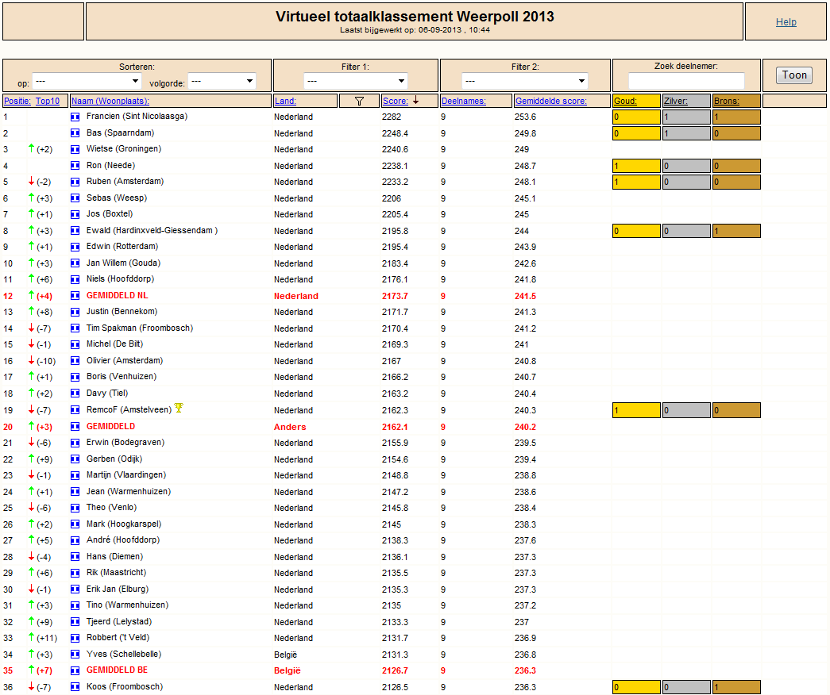Viewport: 830px width, 695px height.
Task: Open the Filter 2 combo box
Action: (x=525, y=81)
